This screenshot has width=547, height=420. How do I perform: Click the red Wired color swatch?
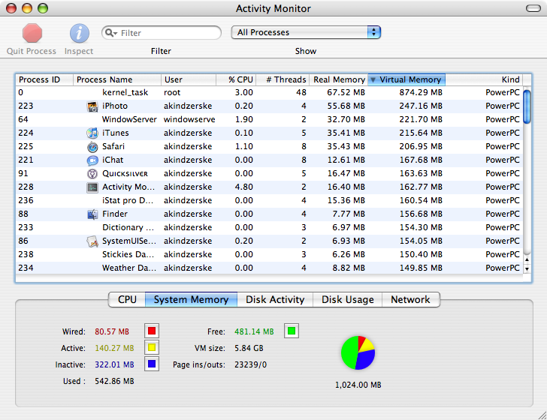pos(152,331)
